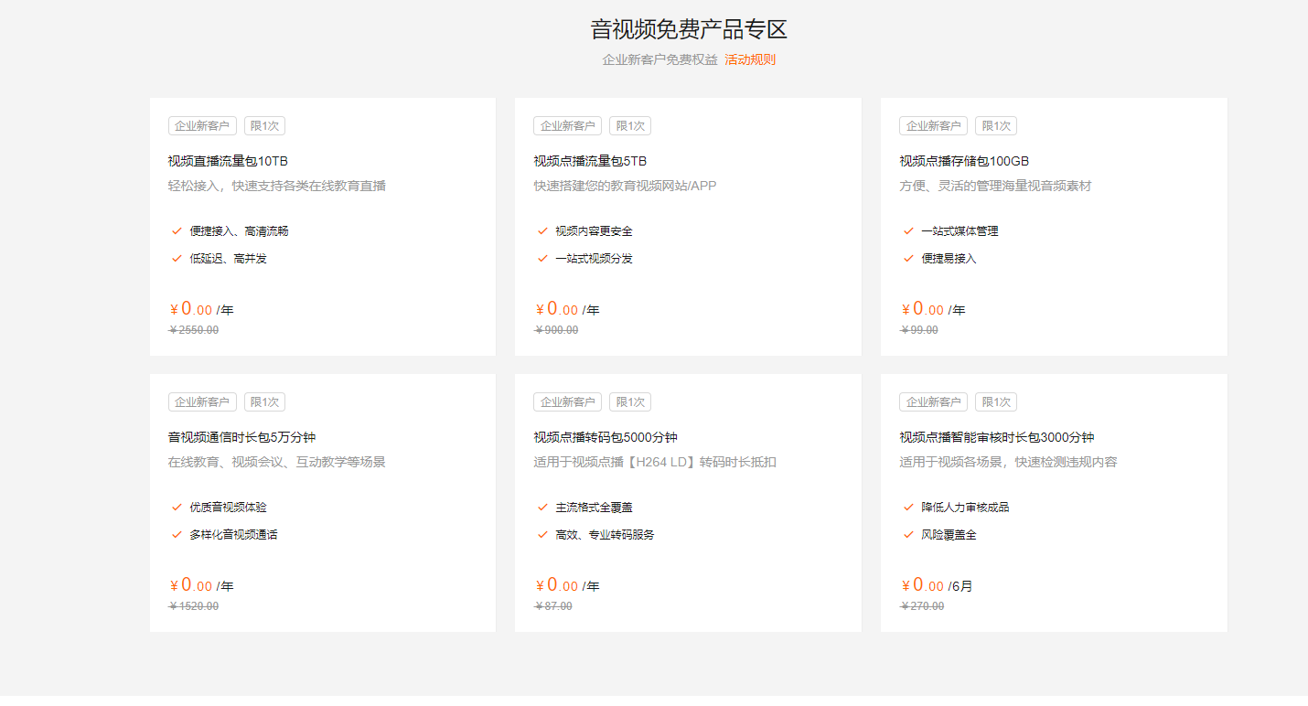Click the struck-through price ¥1520.00
The height and width of the screenshot is (706, 1308).
click(x=194, y=606)
